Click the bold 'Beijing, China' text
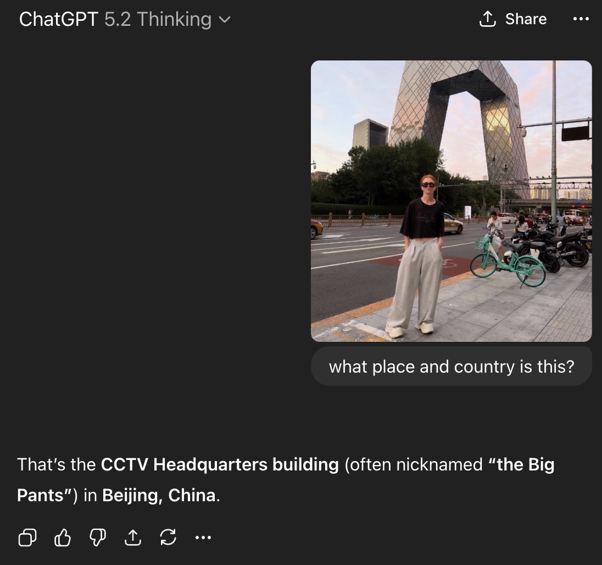Screen dimensions: 602x565 coord(159,495)
